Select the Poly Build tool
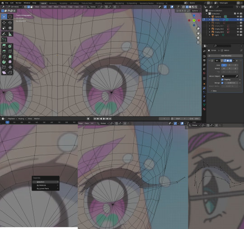This screenshot has width=244, height=229. point(10,57)
